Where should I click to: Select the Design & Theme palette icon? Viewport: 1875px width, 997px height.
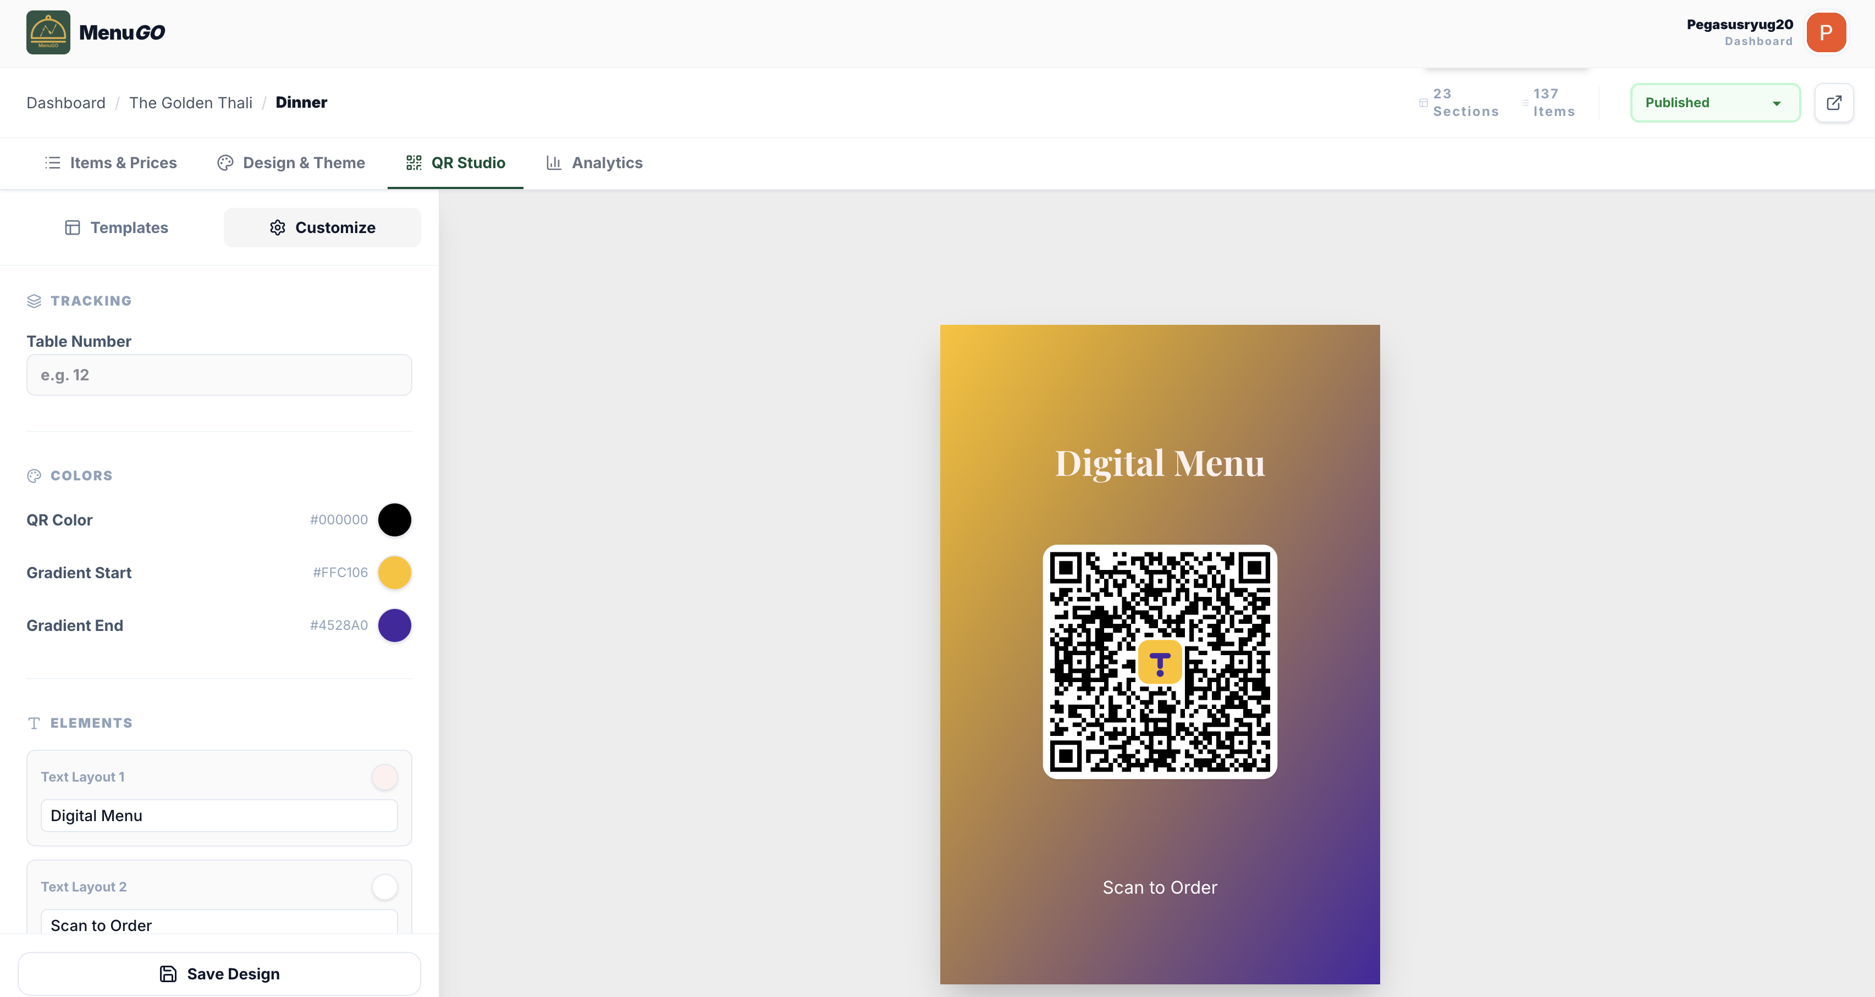point(225,162)
